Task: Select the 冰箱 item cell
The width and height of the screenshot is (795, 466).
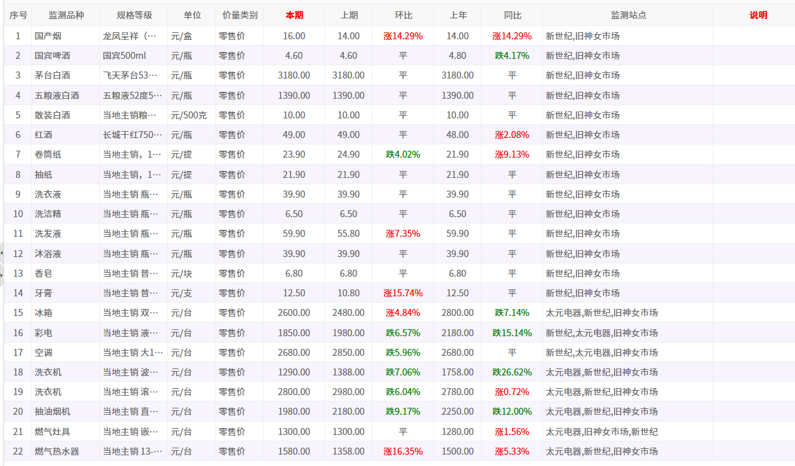Action: [66, 313]
